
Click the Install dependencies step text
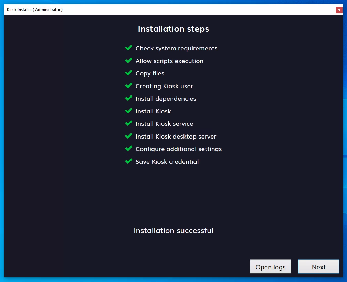click(x=166, y=99)
